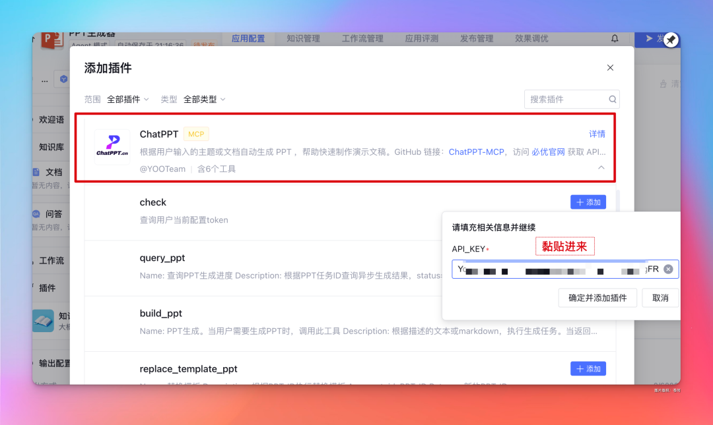The height and width of the screenshot is (425, 713).
Task: Open the 范围 全部插件 dropdown
Action: [x=128, y=99]
